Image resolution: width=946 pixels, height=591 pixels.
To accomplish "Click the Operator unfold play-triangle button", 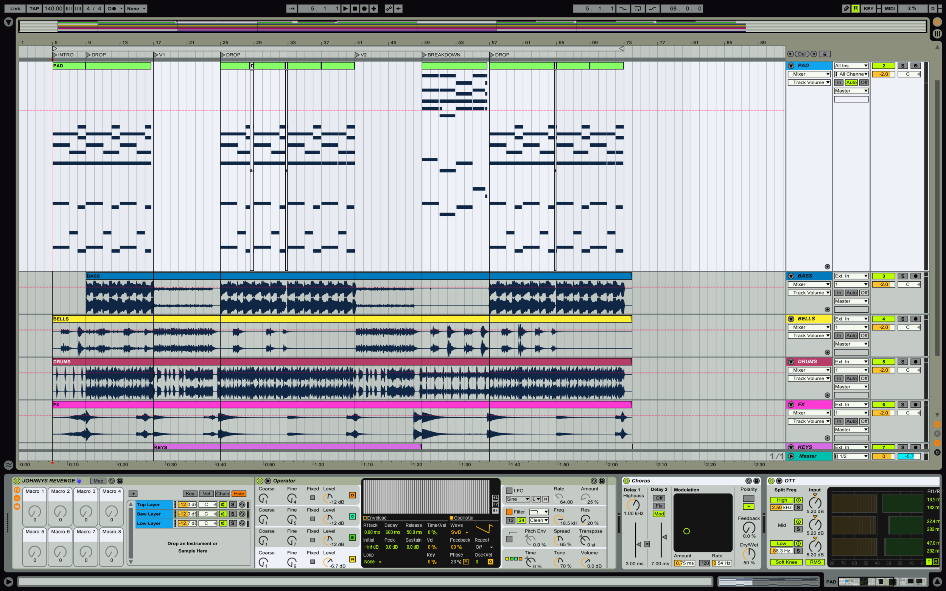I will click(268, 481).
